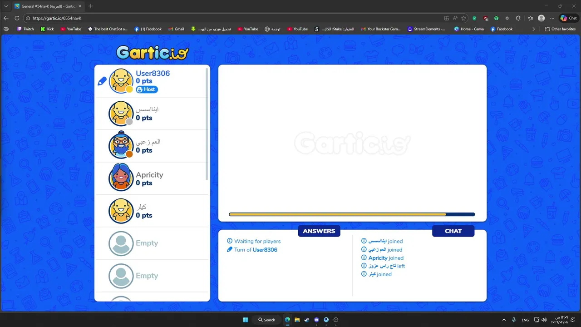This screenshot has height=327, width=581.
Task: Click the Gartic.io logo
Action: (x=152, y=53)
